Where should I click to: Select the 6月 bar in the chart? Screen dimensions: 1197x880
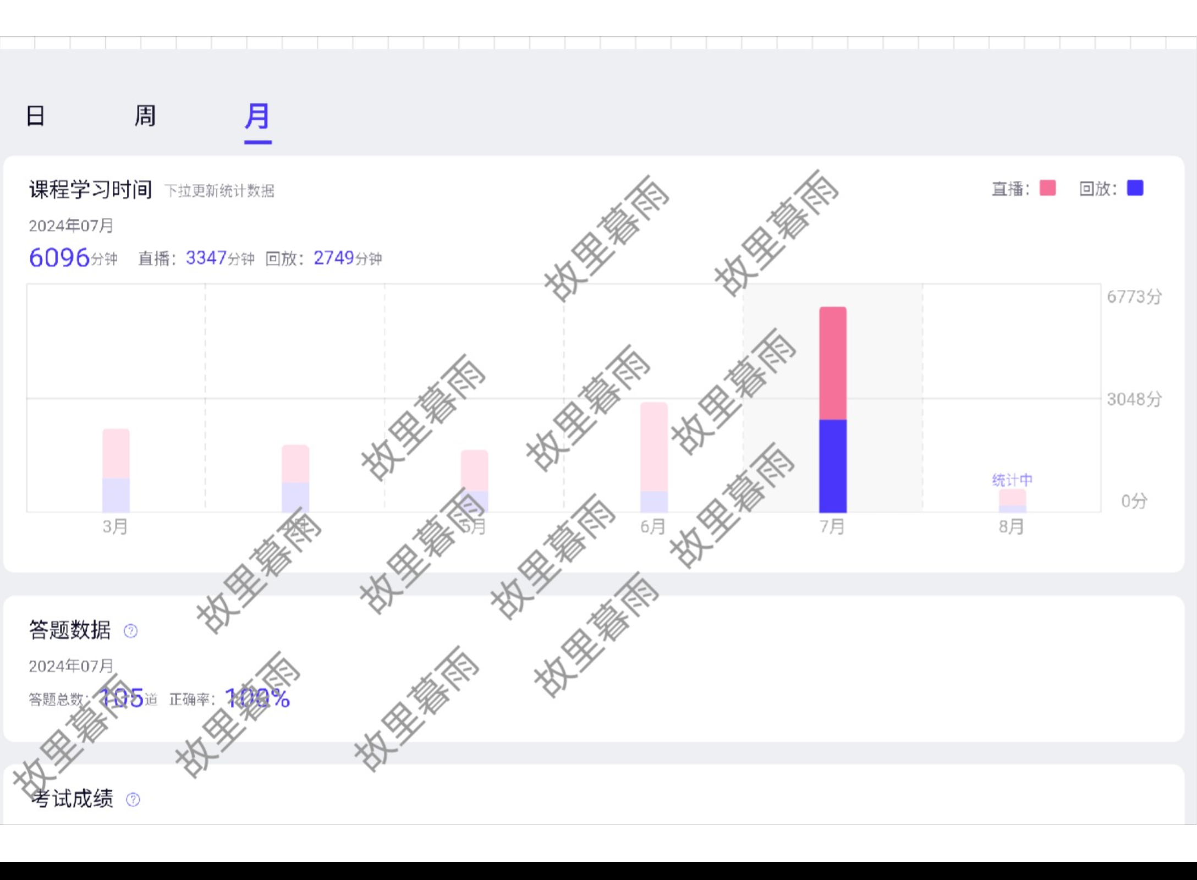654,458
